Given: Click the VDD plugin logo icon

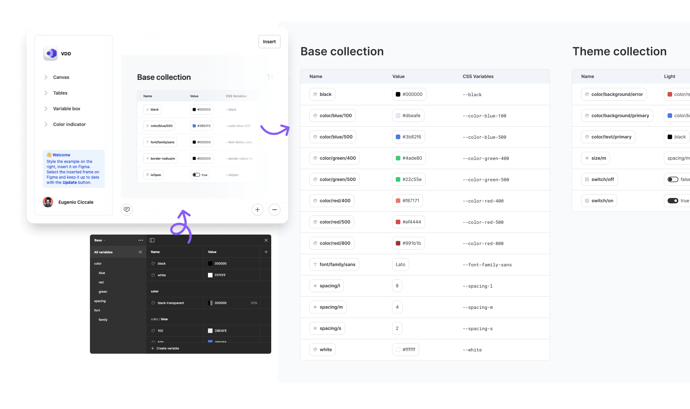Looking at the screenshot, I should click(x=50, y=53).
